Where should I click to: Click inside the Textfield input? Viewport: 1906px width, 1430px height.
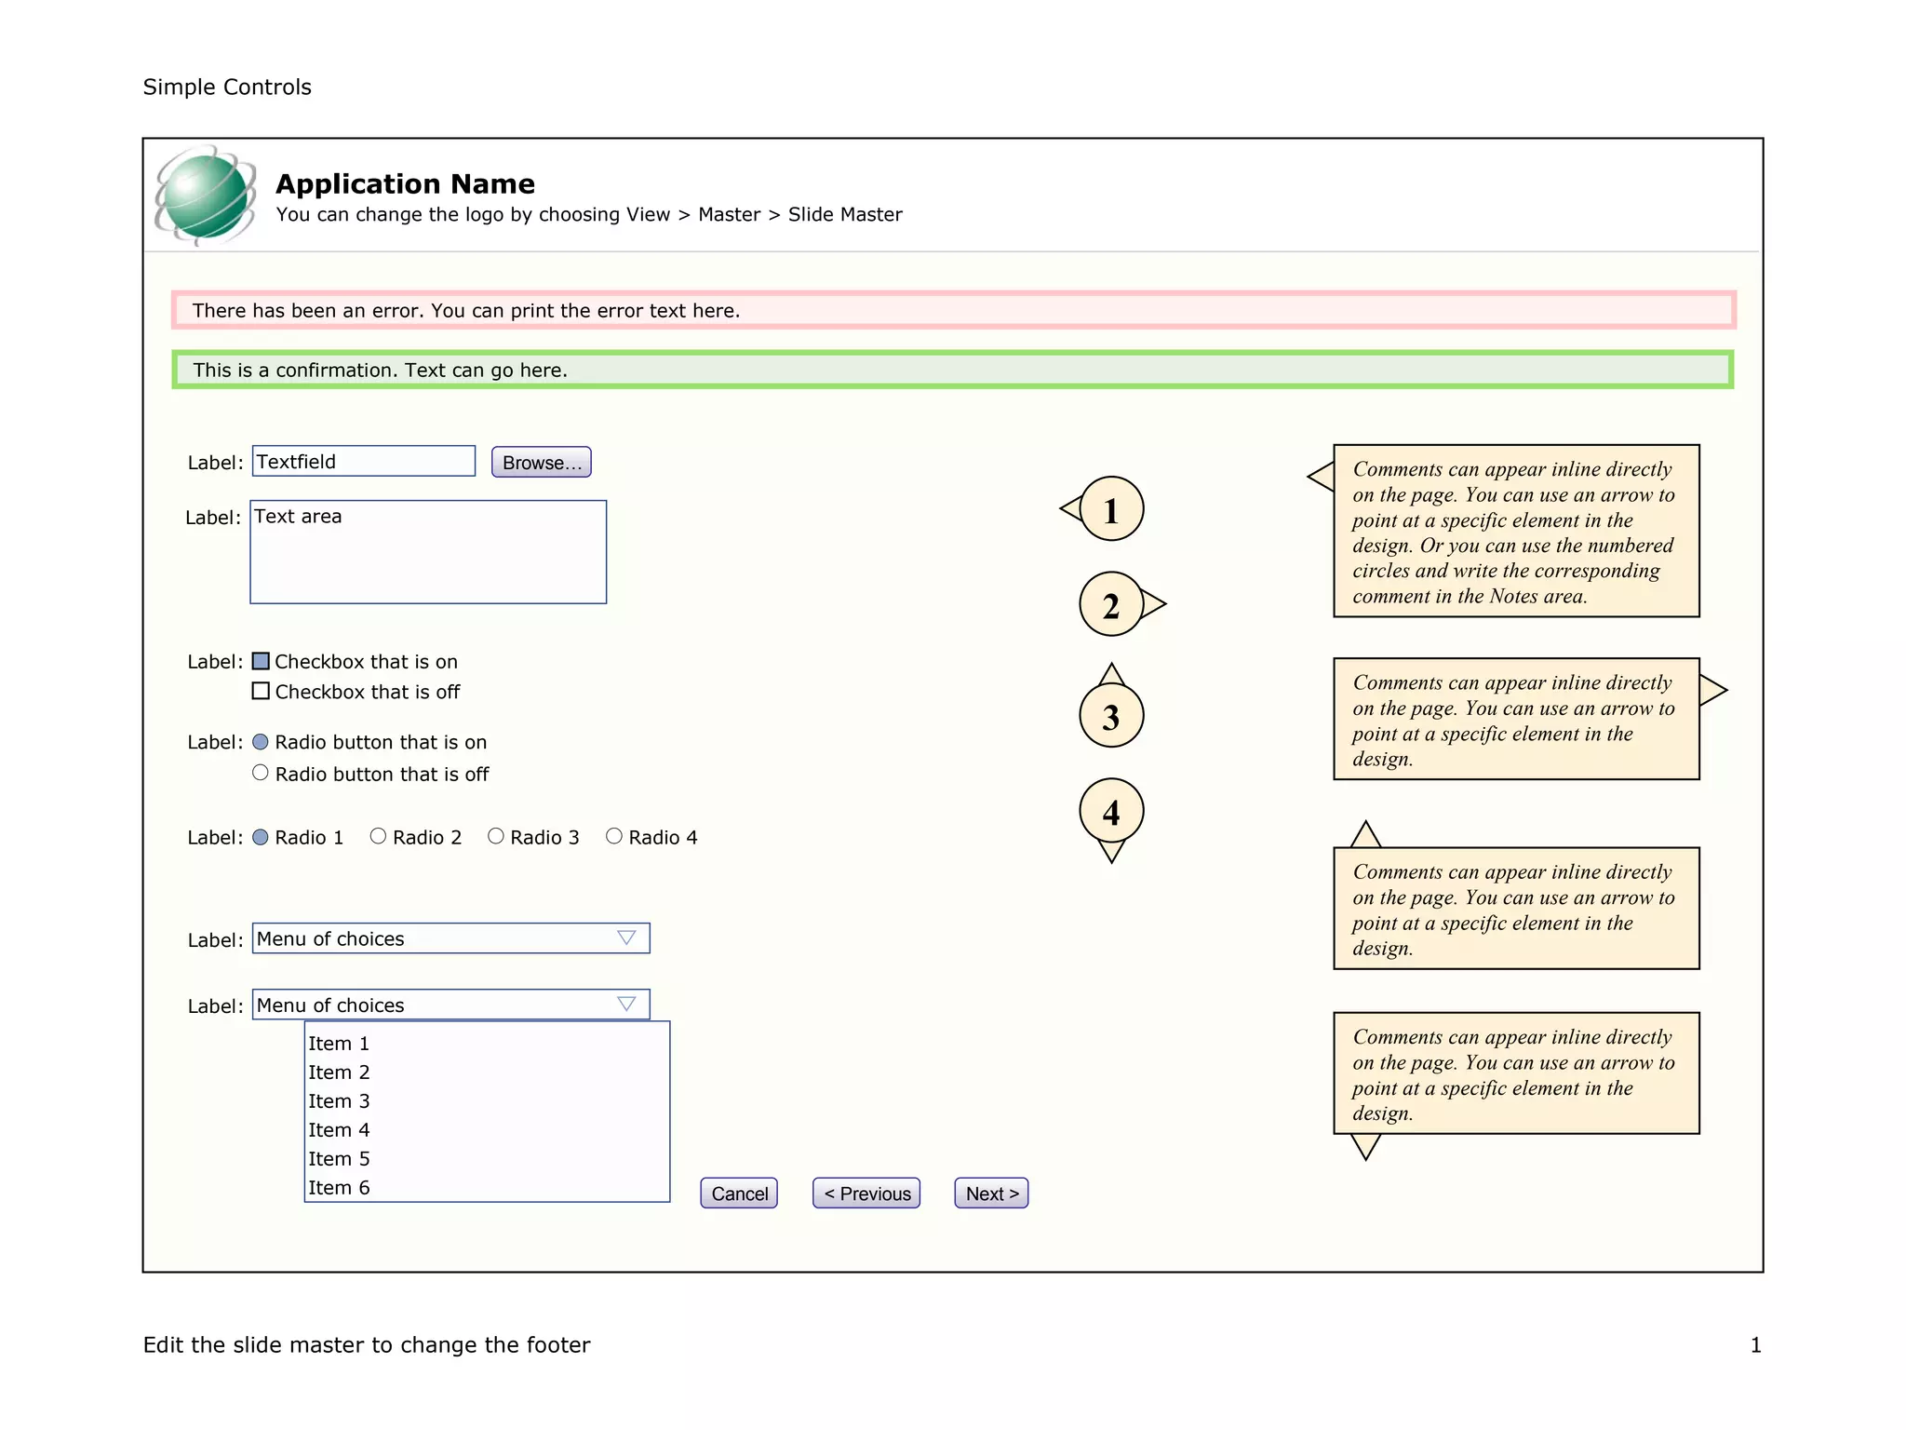click(363, 462)
